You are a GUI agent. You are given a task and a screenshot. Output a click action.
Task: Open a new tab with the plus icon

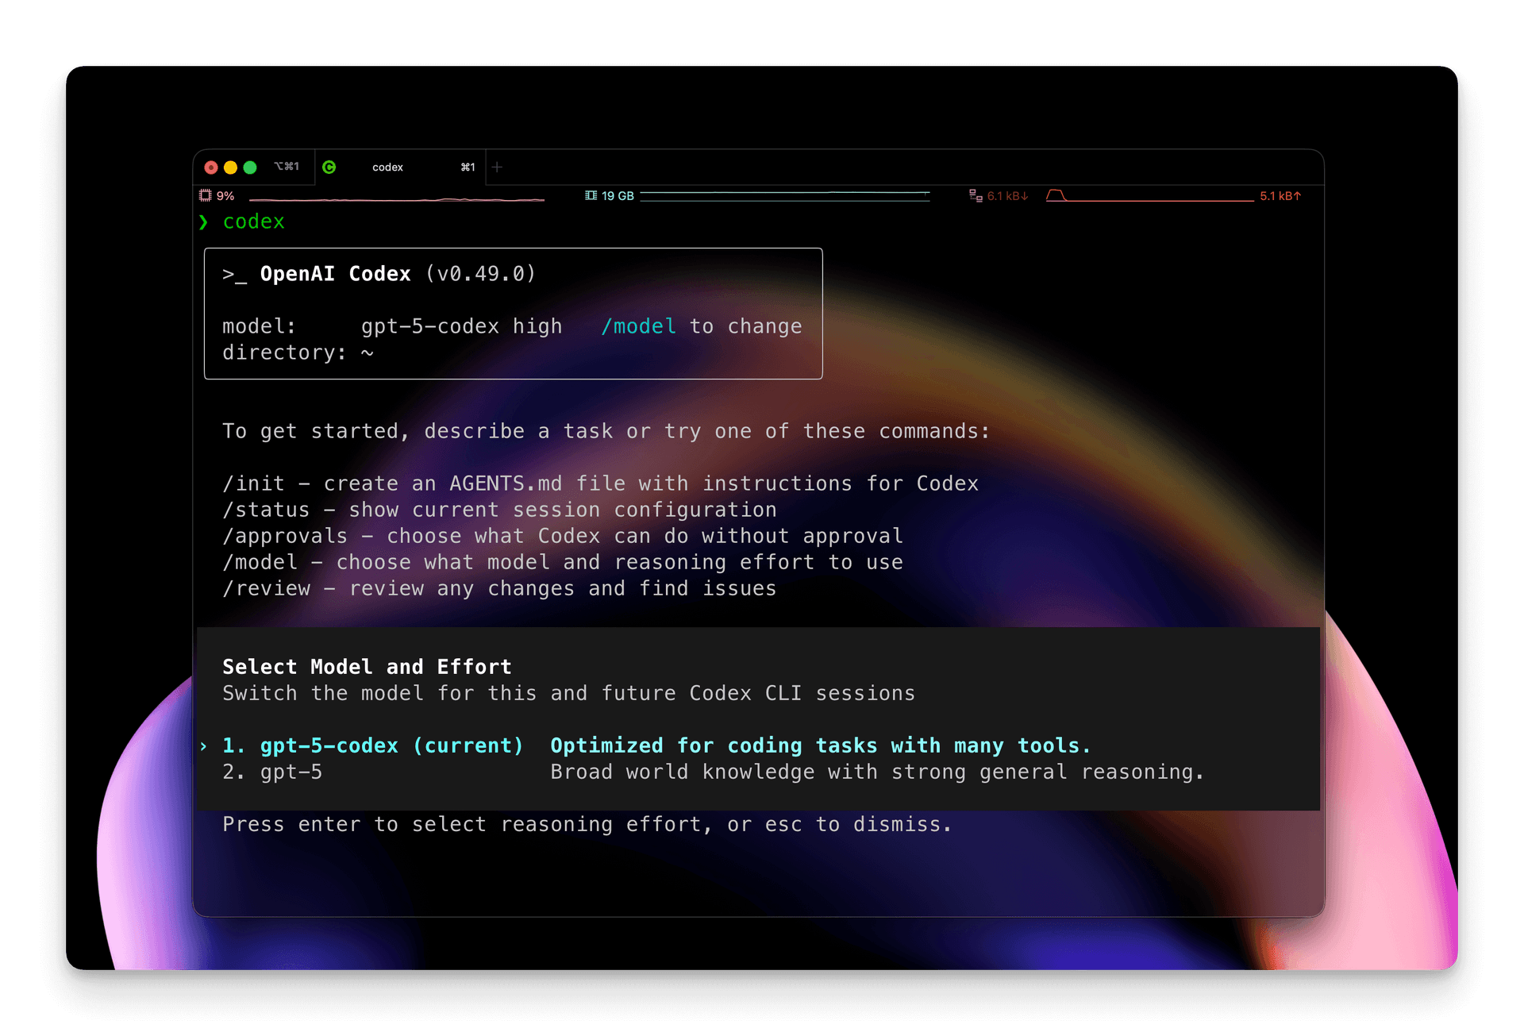[x=498, y=167]
